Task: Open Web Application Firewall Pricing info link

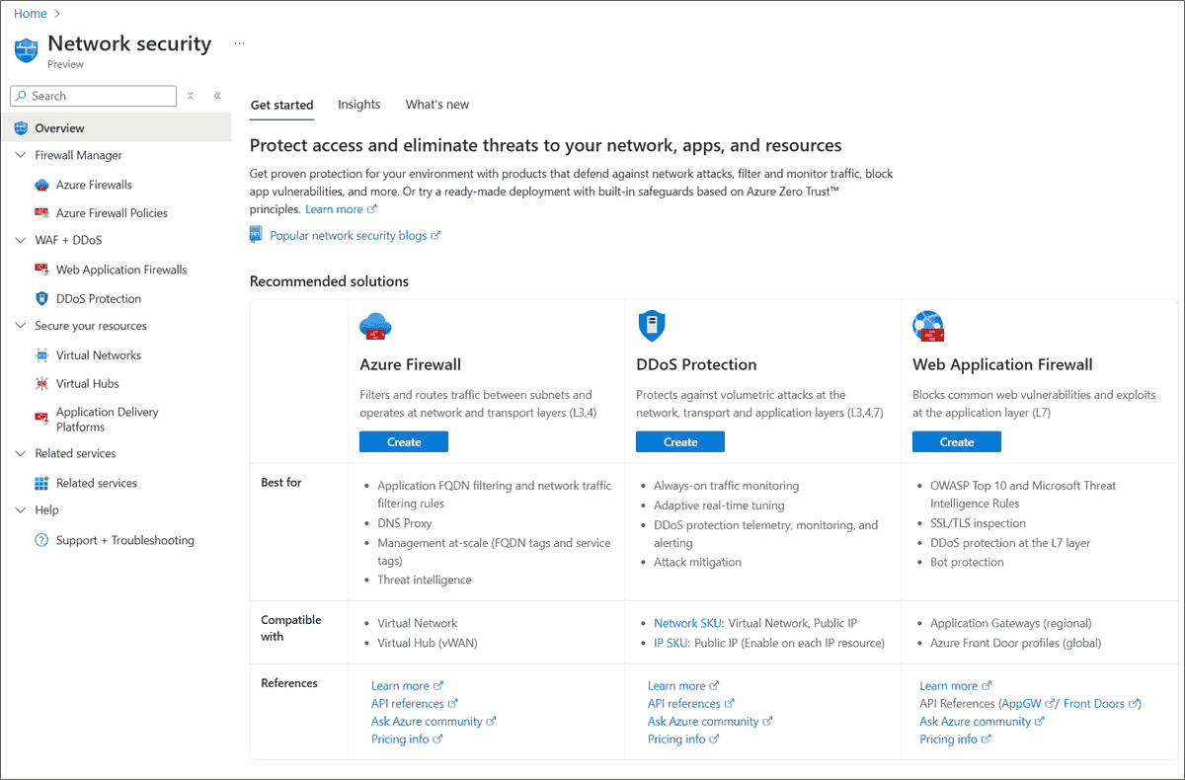Action: click(x=955, y=740)
